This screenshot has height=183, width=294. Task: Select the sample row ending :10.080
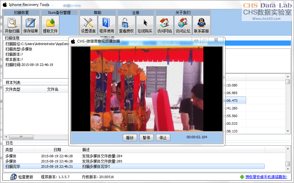tap(236, 85)
